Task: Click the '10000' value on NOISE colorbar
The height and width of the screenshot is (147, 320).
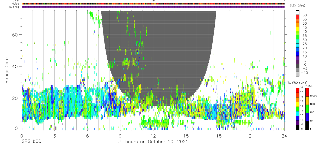Action: point(313,96)
